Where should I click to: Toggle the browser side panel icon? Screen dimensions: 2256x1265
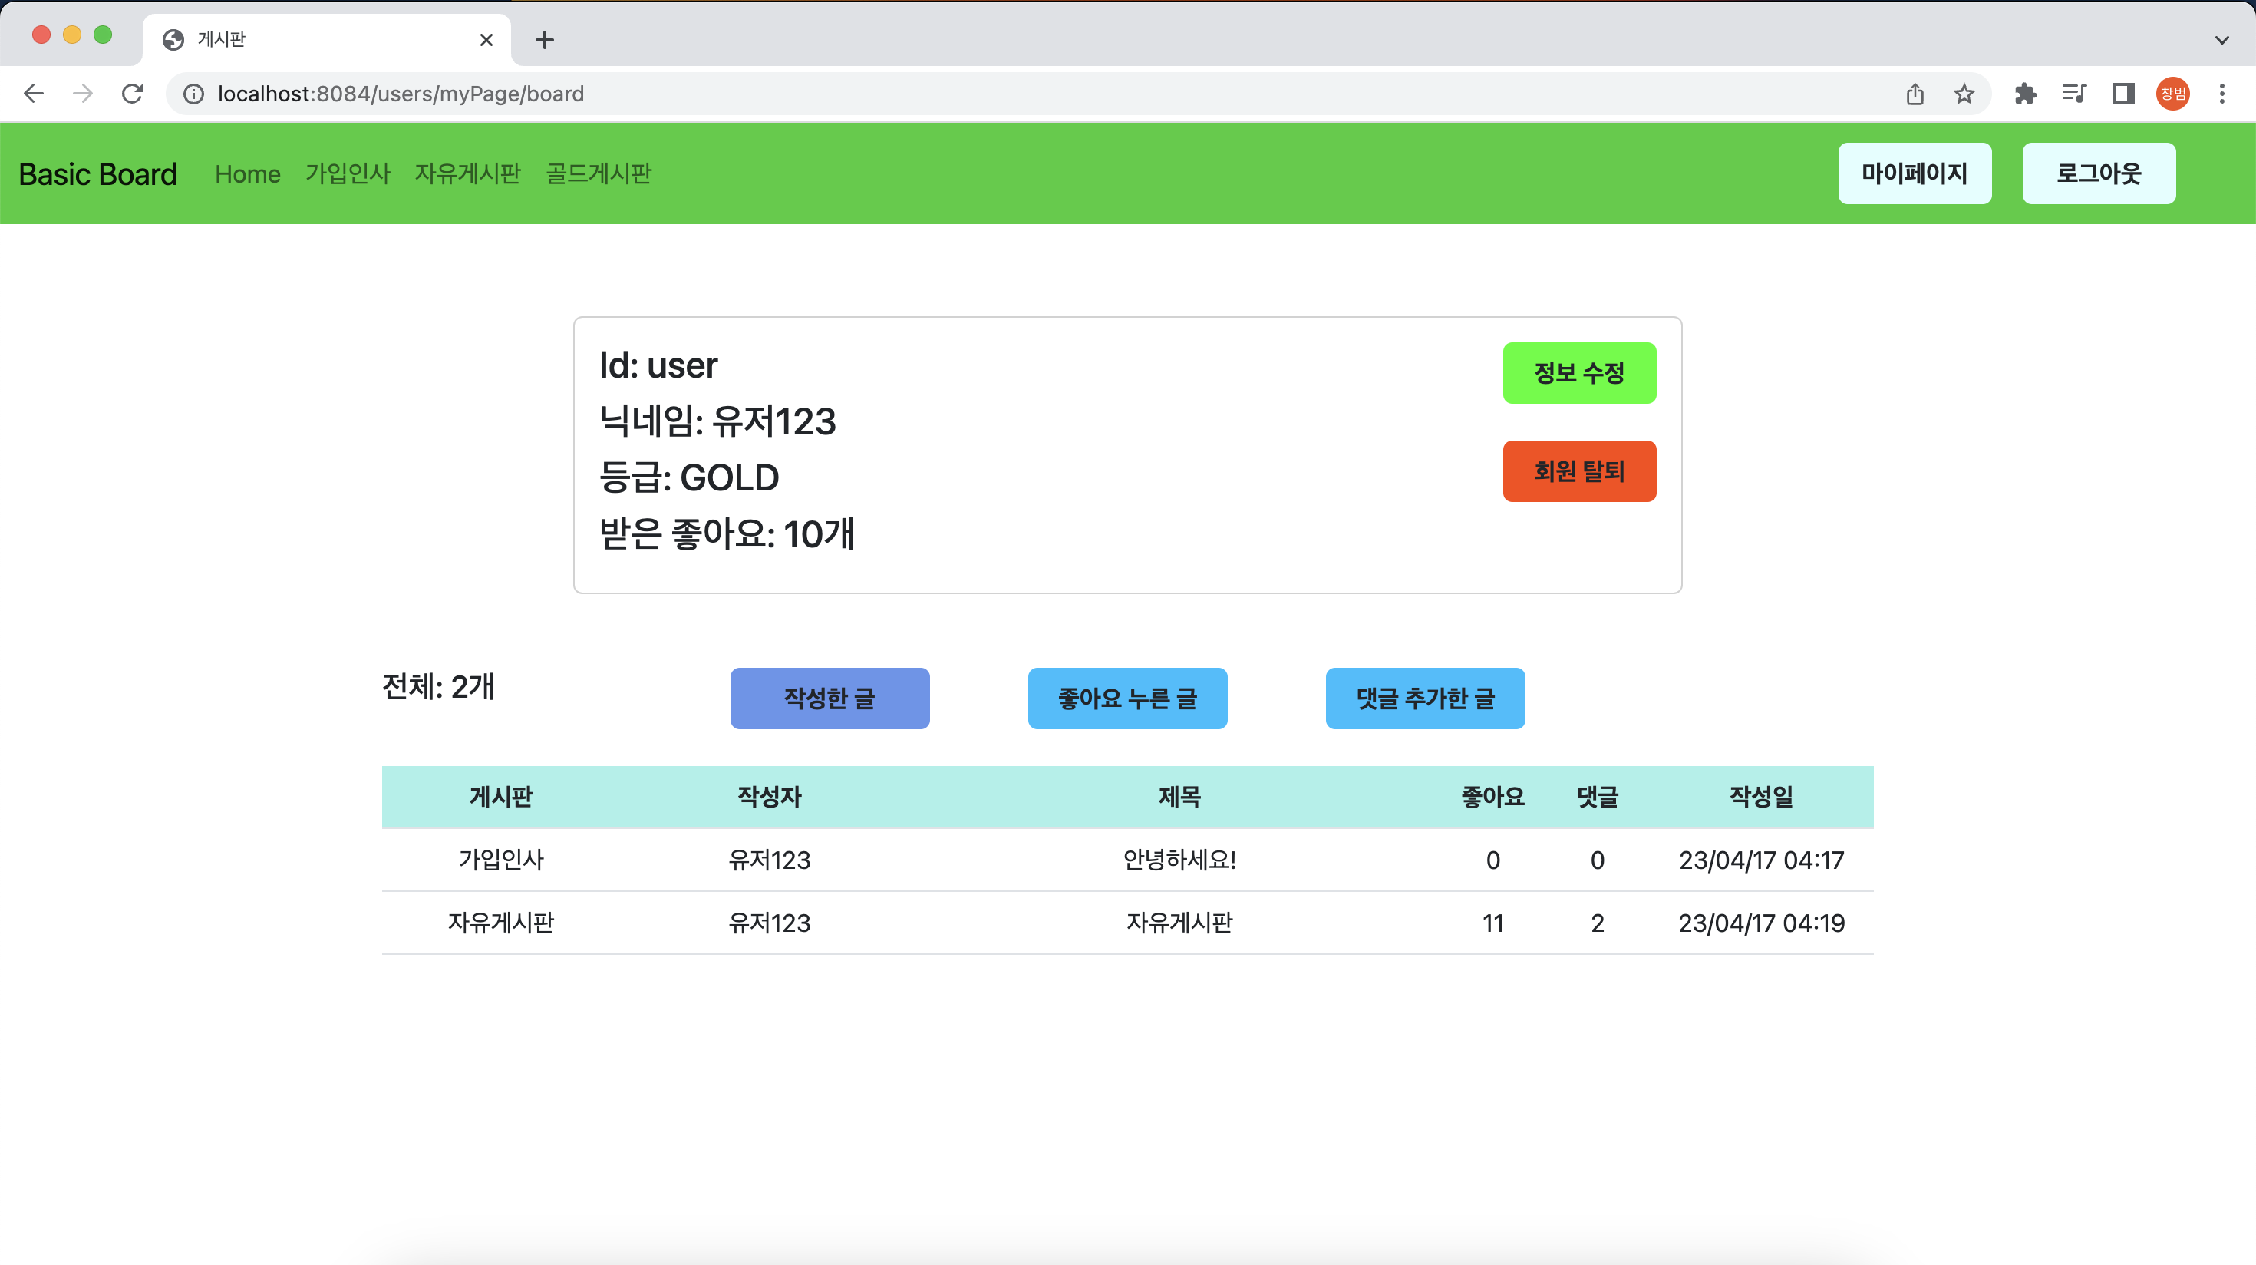point(2123,94)
